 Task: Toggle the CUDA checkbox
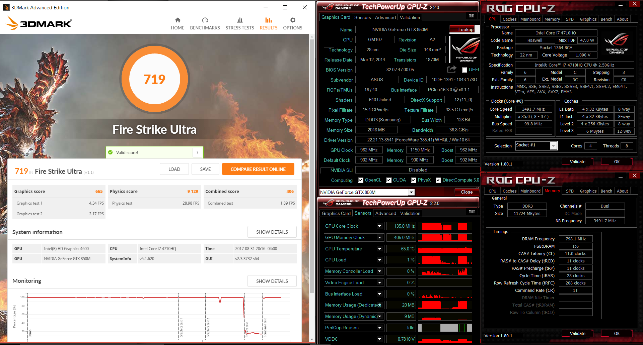tap(389, 180)
